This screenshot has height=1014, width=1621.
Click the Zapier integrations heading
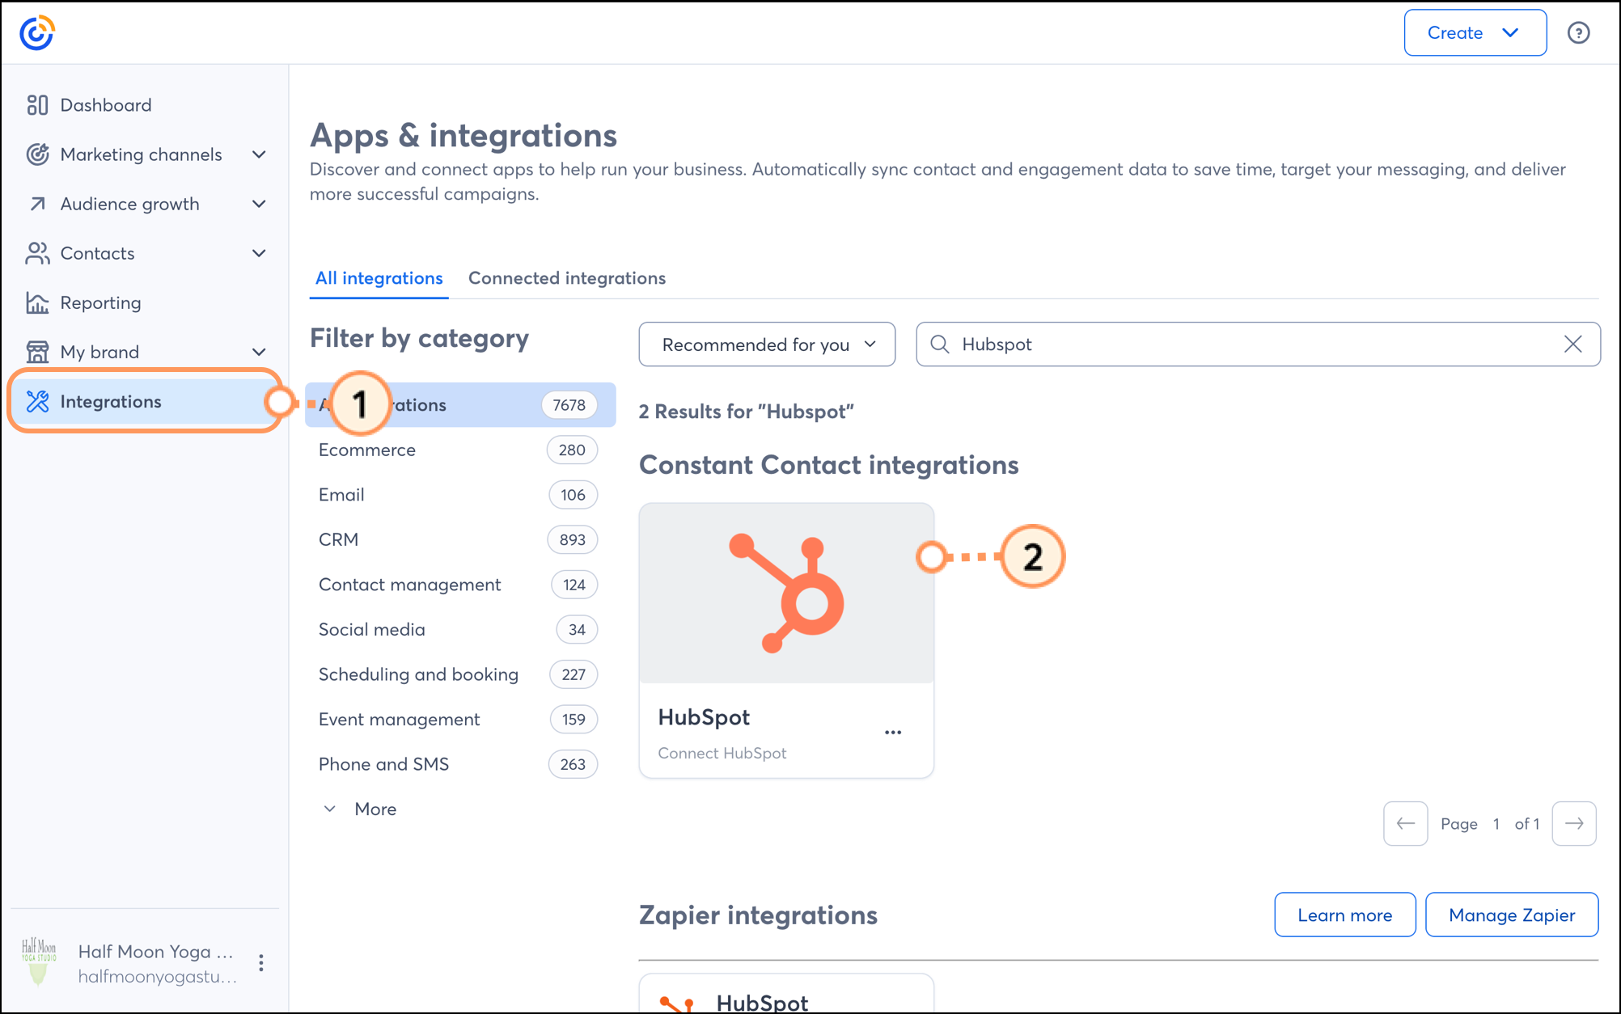tap(758, 915)
